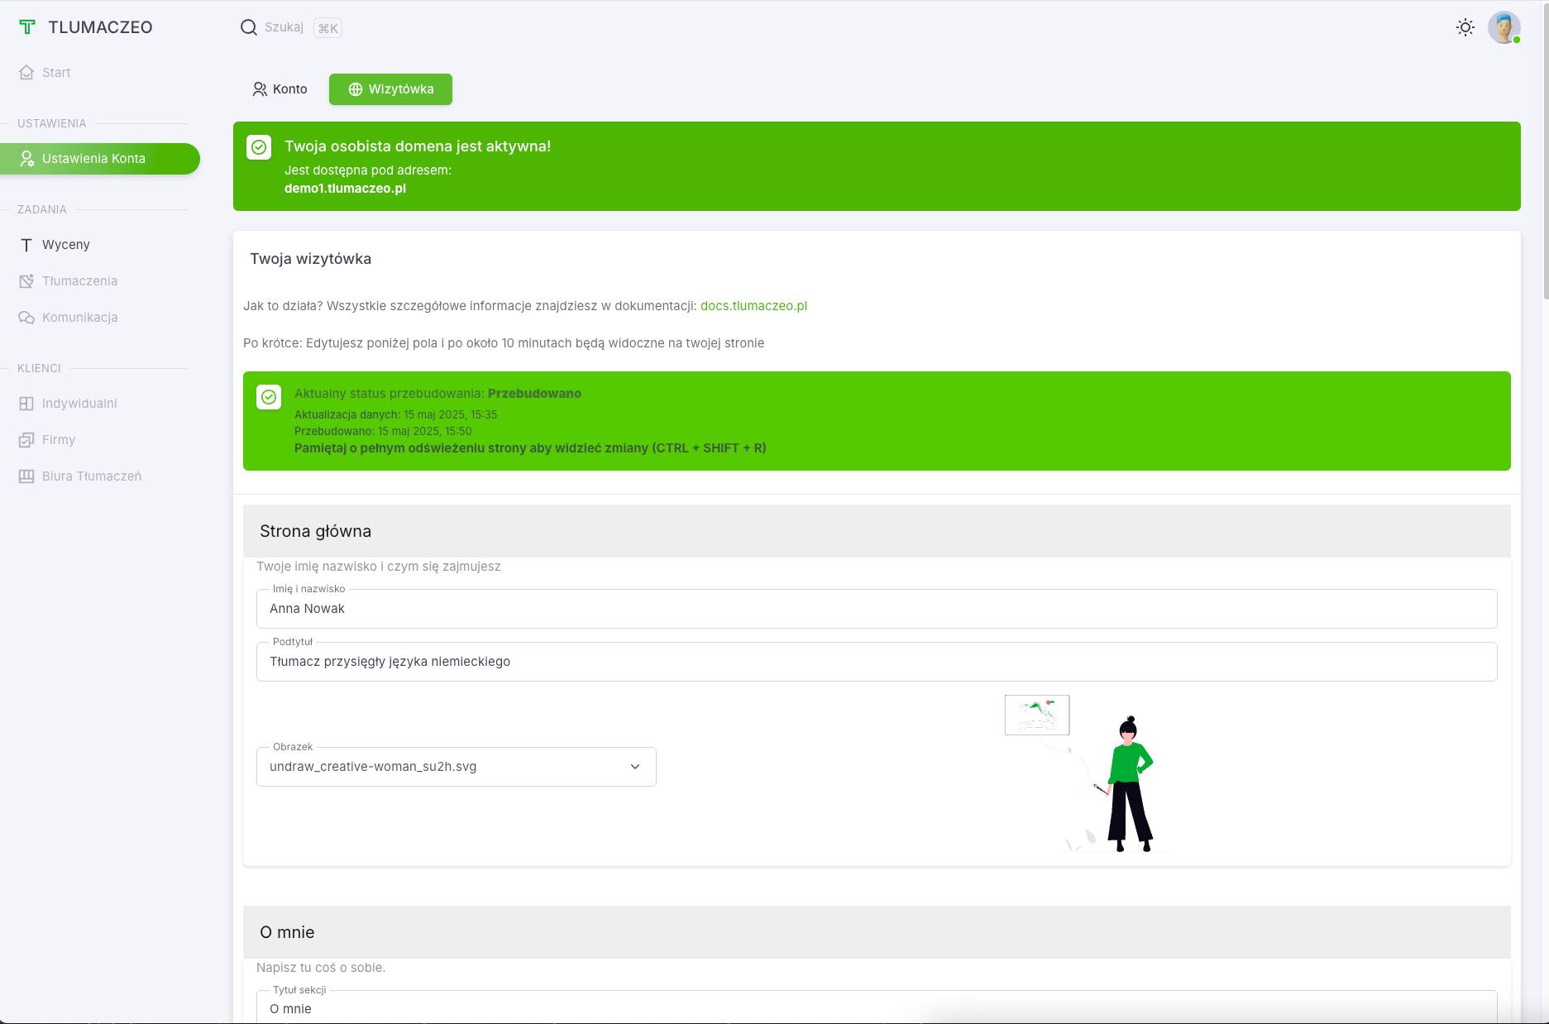The width and height of the screenshot is (1549, 1024).
Task: Click the search magnifier icon
Action: [248, 27]
